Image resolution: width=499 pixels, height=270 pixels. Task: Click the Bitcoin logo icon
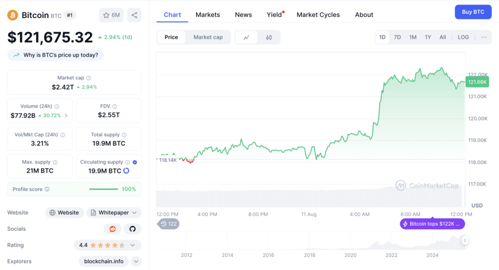click(x=13, y=15)
